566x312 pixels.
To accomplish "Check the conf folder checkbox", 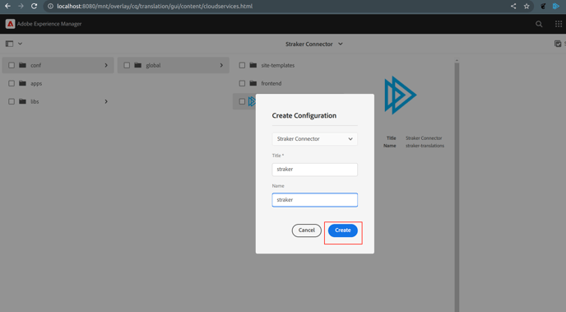I will 12,65.
